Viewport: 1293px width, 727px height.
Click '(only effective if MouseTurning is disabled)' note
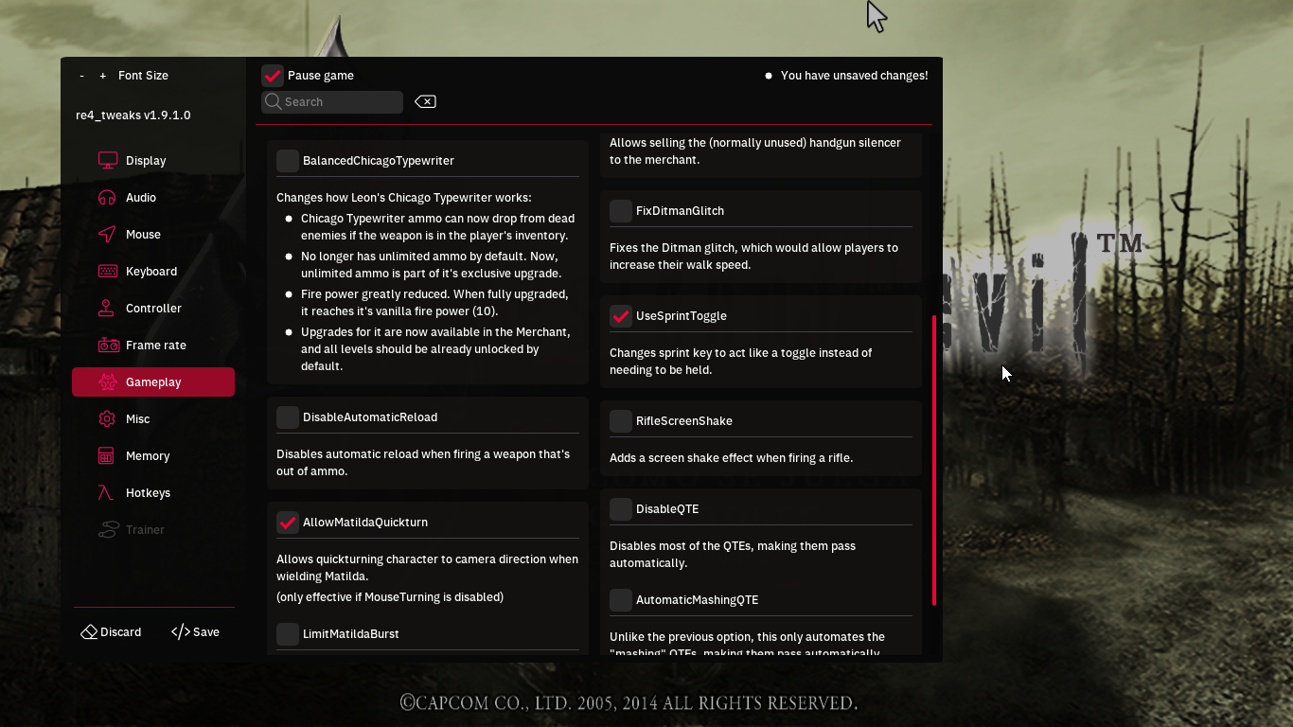point(390,597)
